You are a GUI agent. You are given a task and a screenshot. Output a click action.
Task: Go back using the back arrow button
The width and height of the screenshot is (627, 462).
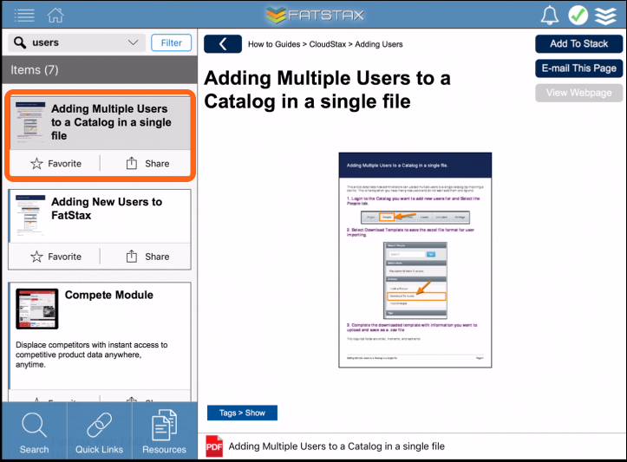[x=223, y=44]
